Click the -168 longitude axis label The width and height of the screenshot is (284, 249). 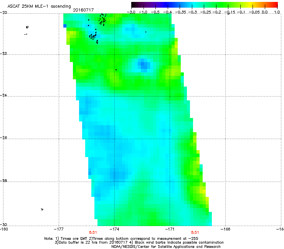point(226,229)
